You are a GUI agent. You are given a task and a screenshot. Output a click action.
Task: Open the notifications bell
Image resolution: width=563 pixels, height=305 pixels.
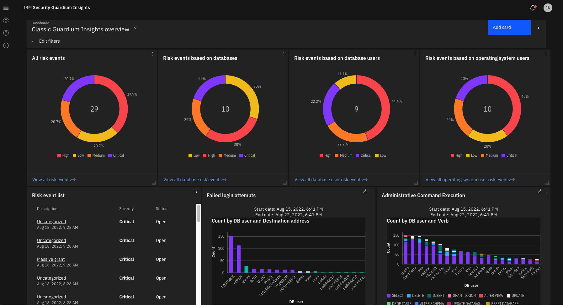[x=533, y=8]
